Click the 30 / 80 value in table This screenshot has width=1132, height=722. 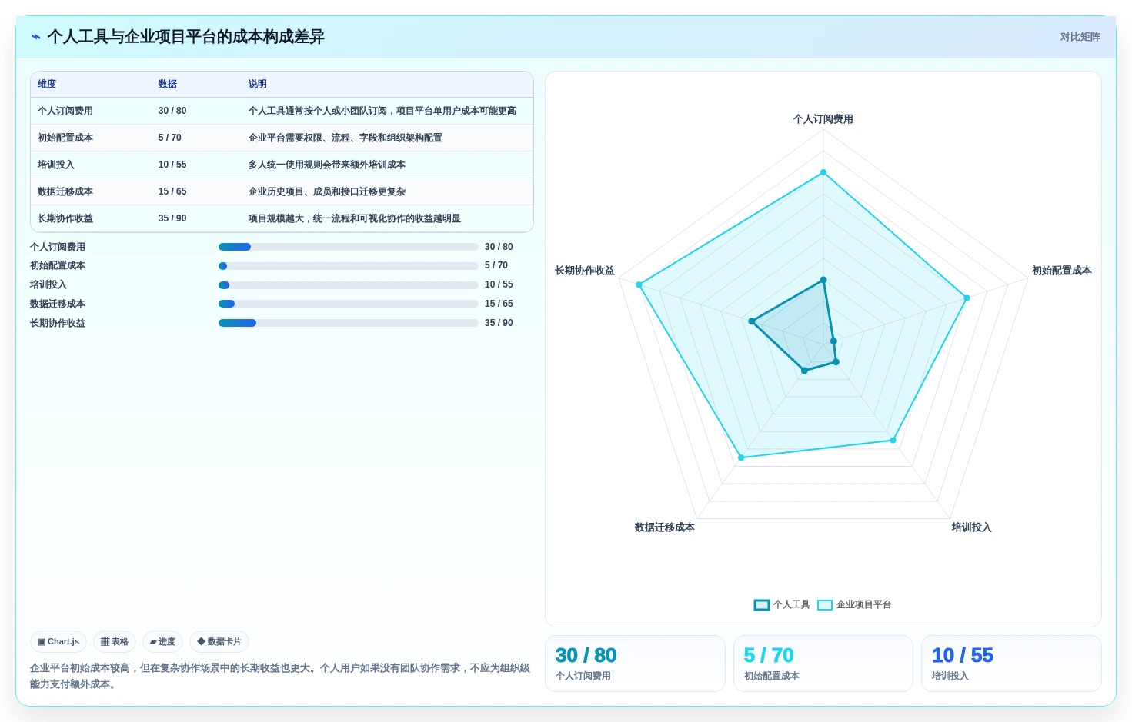tap(172, 111)
